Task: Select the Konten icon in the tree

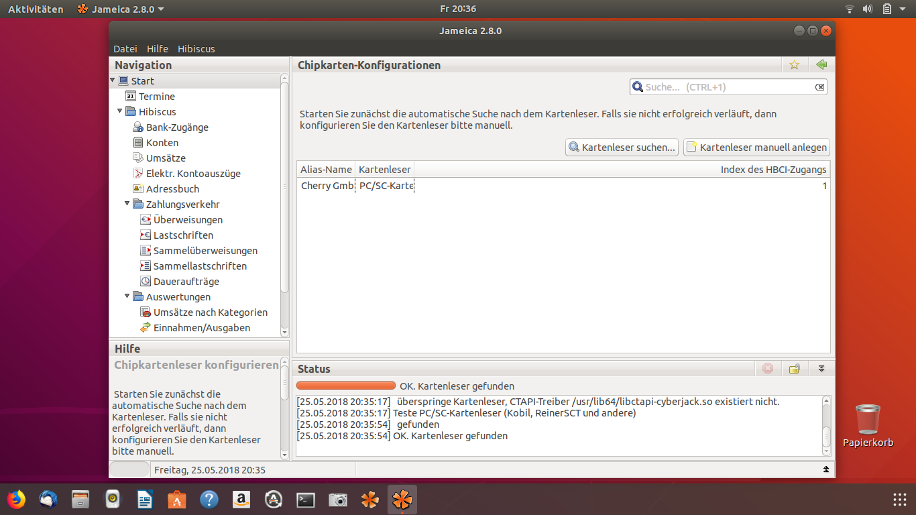Action: pos(138,143)
